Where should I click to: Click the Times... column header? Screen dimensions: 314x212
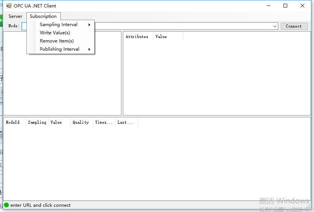click(104, 122)
